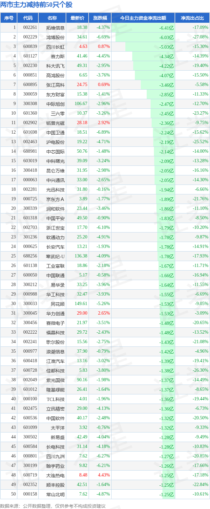
Task: Open the stock 科大讯飞
Action: tap(55, 66)
